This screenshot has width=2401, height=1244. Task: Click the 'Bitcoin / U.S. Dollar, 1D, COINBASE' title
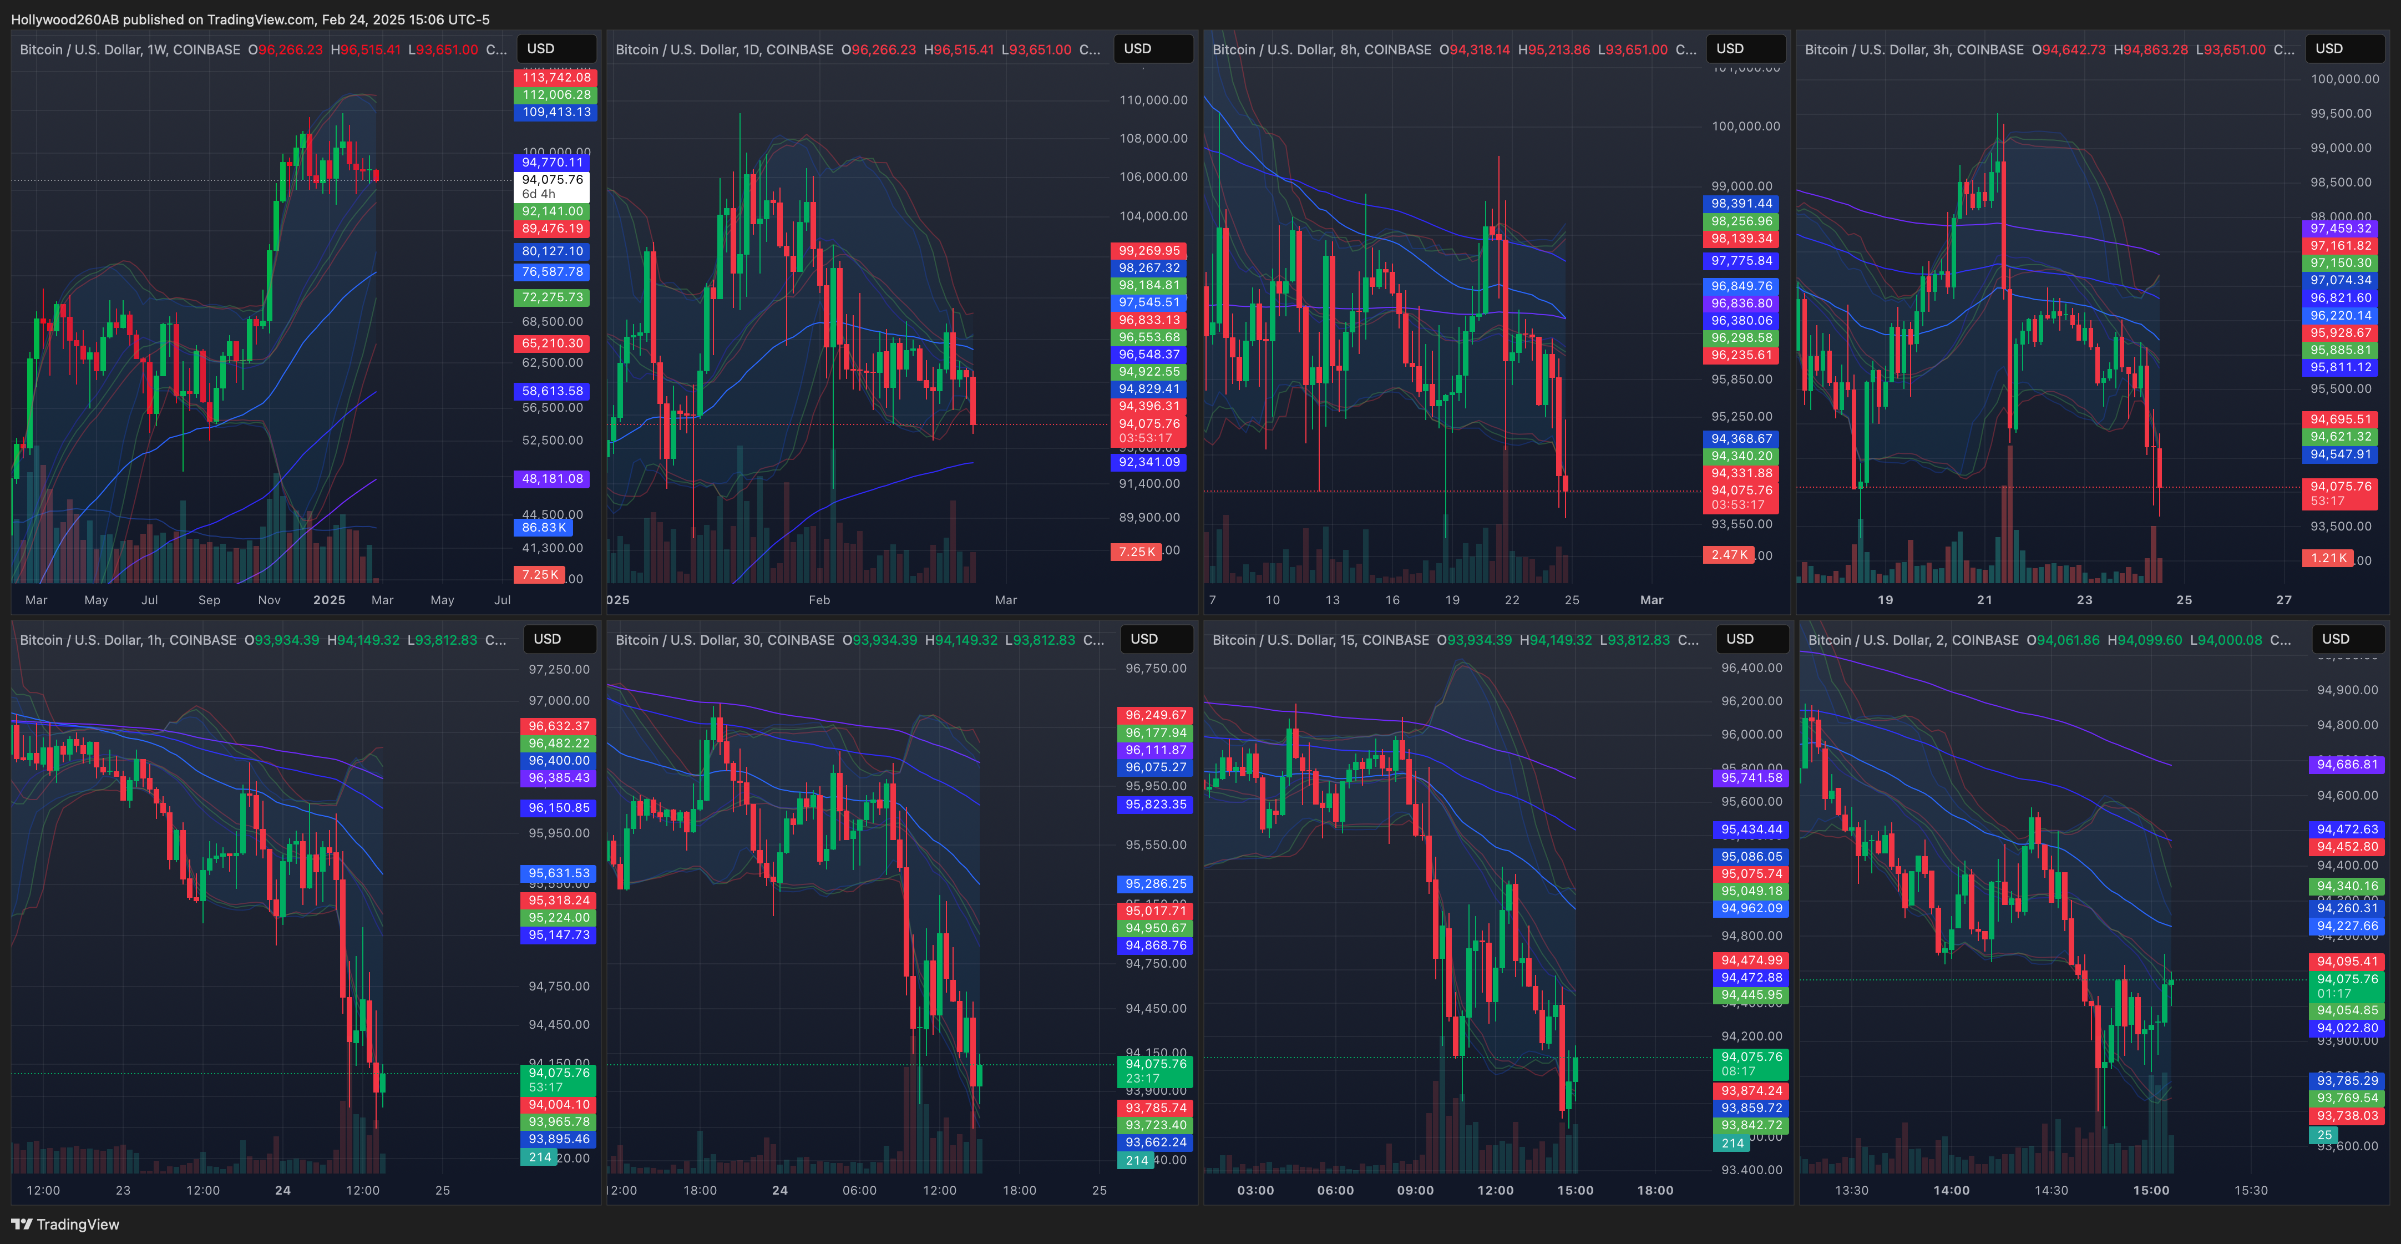[725, 49]
